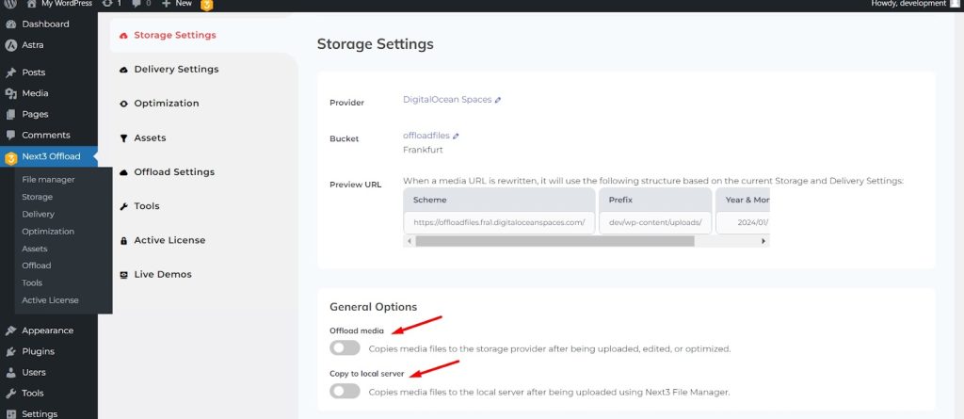Click the Next3 Offload sidebar icon
Viewport: 964px width, 419px height.
coord(10,158)
